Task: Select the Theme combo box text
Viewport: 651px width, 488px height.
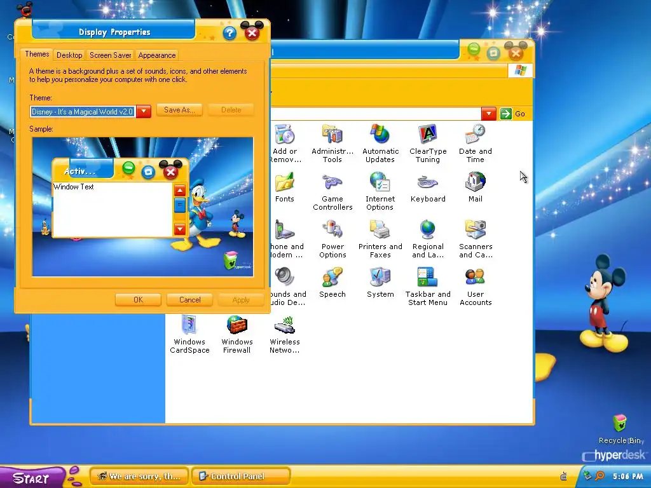Action: (83, 112)
